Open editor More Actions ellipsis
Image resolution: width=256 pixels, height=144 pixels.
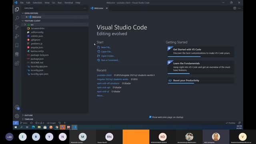239,8
